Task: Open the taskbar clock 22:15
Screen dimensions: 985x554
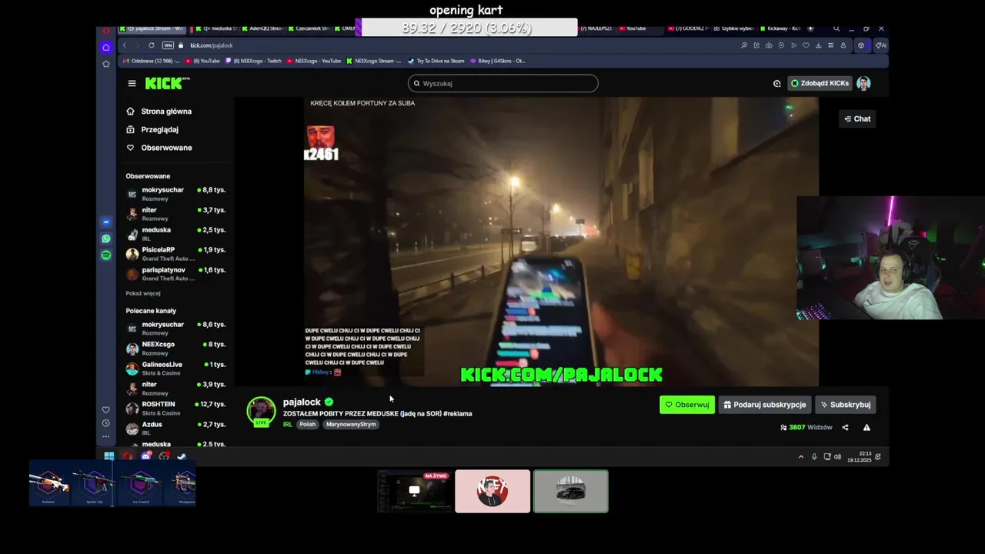Action: tap(859, 457)
